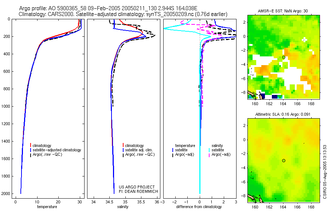Viewport: 328px width, 211px height.
Task: Click the float marker on SST map
Action: (x=284, y=57)
